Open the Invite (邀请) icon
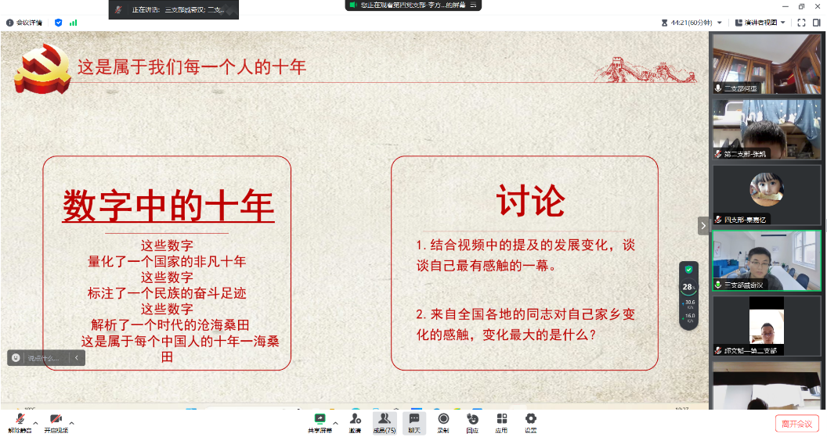 point(355,421)
